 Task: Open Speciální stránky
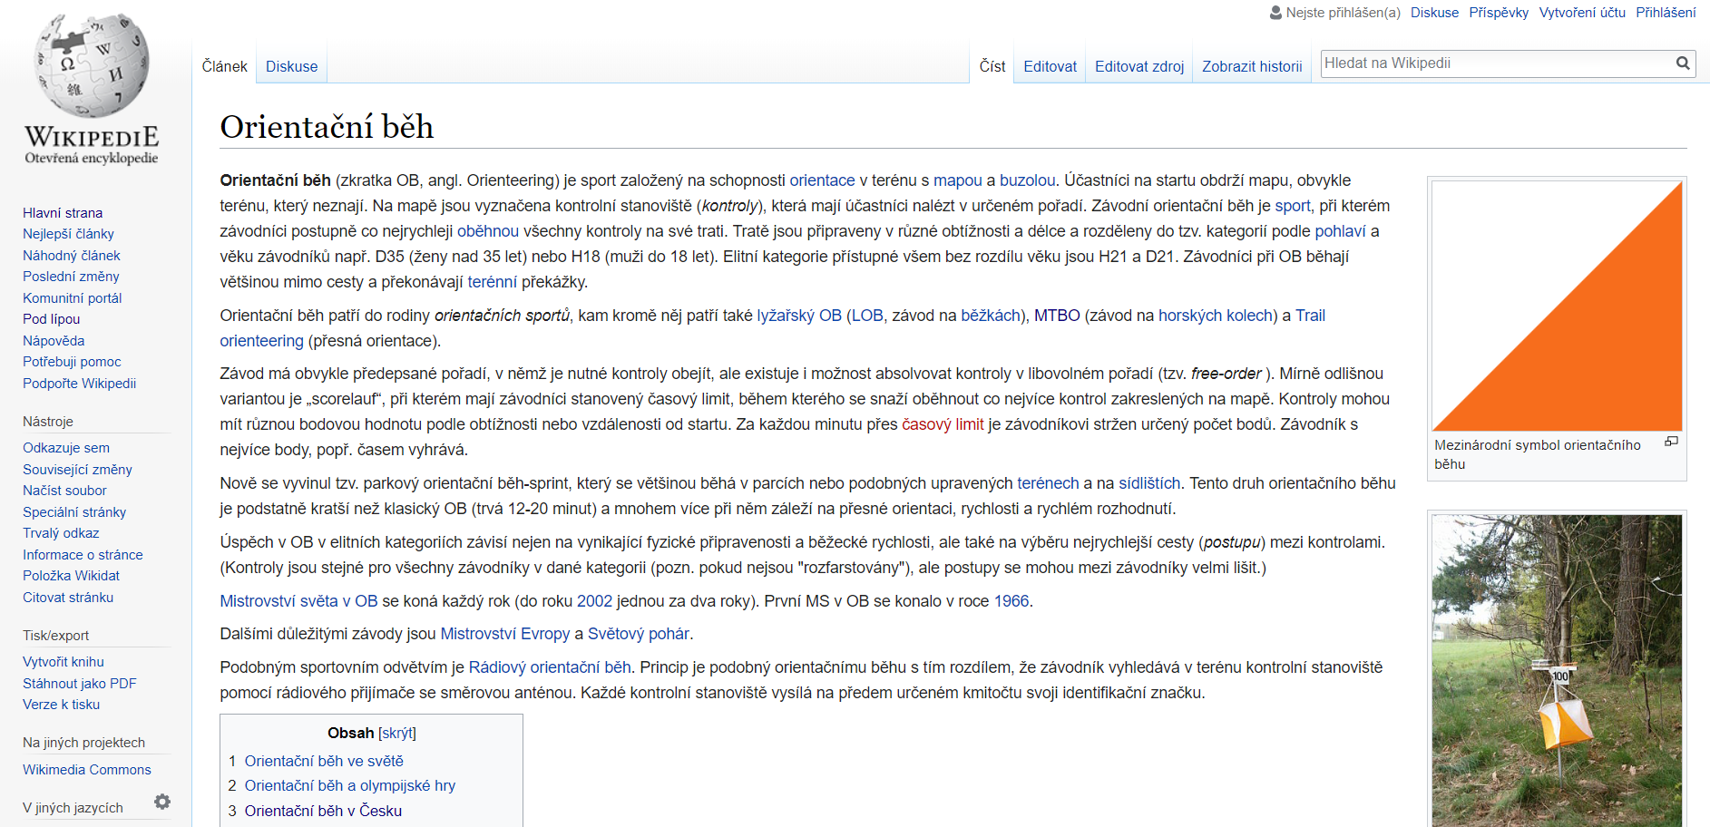pyautogui.click(x=74, y=512)
